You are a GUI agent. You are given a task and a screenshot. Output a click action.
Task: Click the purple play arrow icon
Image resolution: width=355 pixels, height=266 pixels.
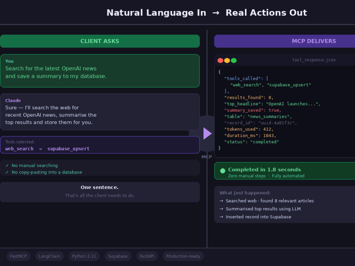coord(207,133)
